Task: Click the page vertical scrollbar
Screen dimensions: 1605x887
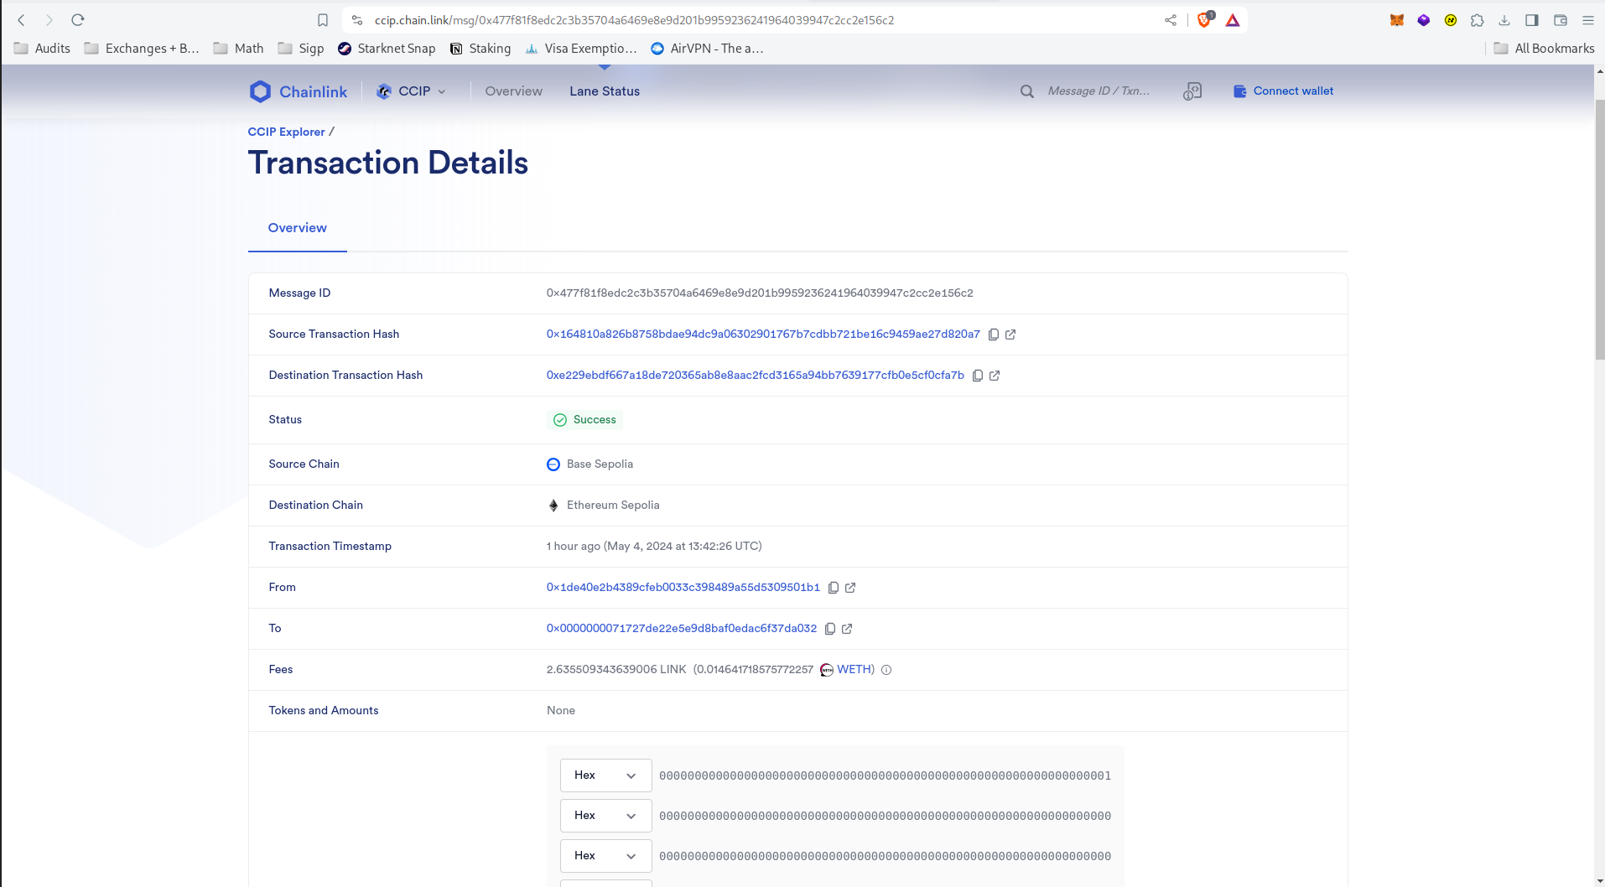Action: 1599,231
